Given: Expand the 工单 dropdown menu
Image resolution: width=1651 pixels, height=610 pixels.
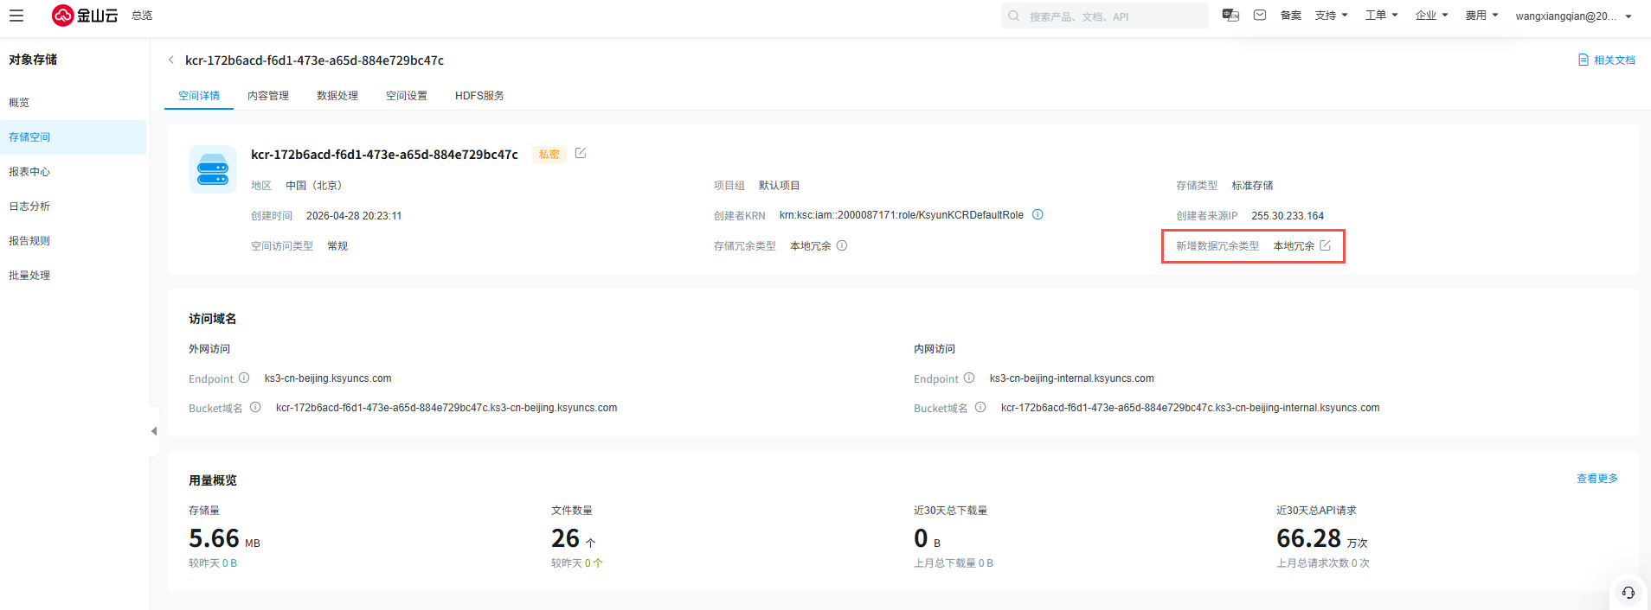Looking at the screenshot, I should pos(1382,16).
